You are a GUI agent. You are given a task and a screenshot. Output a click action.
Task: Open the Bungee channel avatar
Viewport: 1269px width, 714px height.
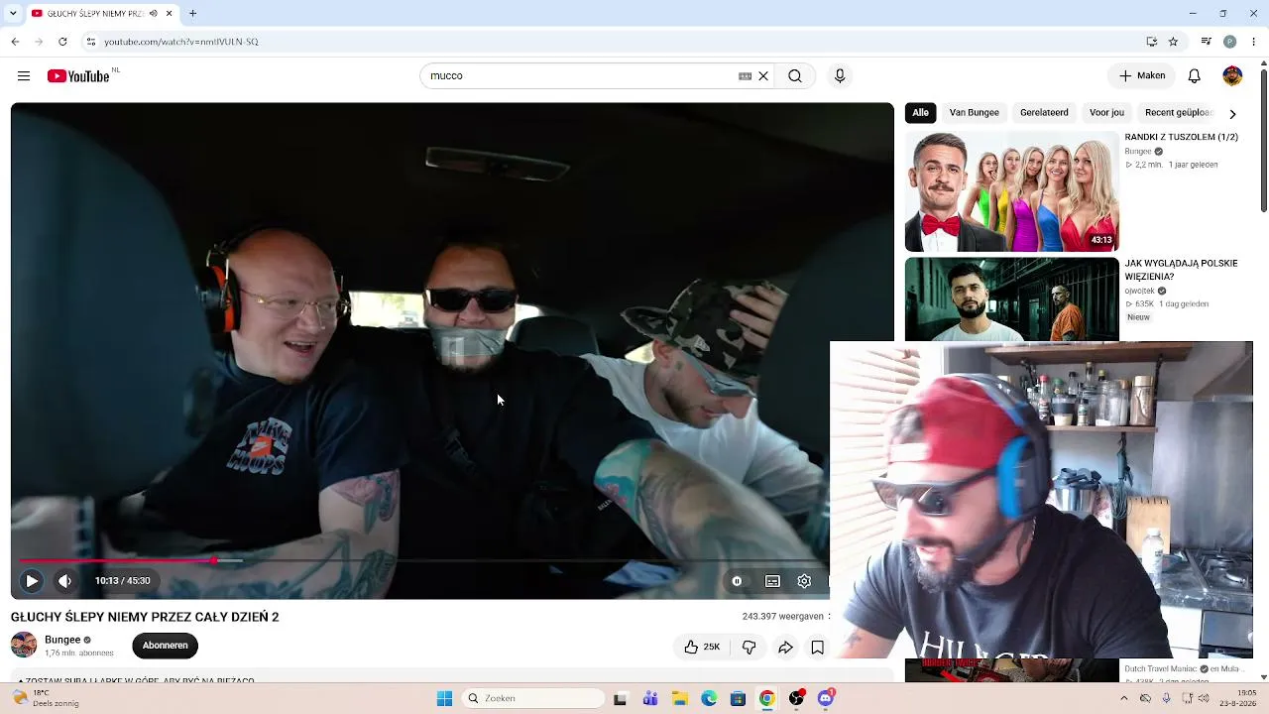(x=24, y=645)
